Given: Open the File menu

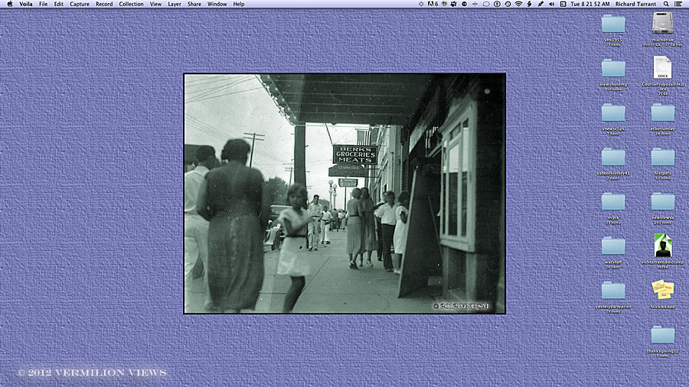Looking at the screenshot, I should pos(43,4).
